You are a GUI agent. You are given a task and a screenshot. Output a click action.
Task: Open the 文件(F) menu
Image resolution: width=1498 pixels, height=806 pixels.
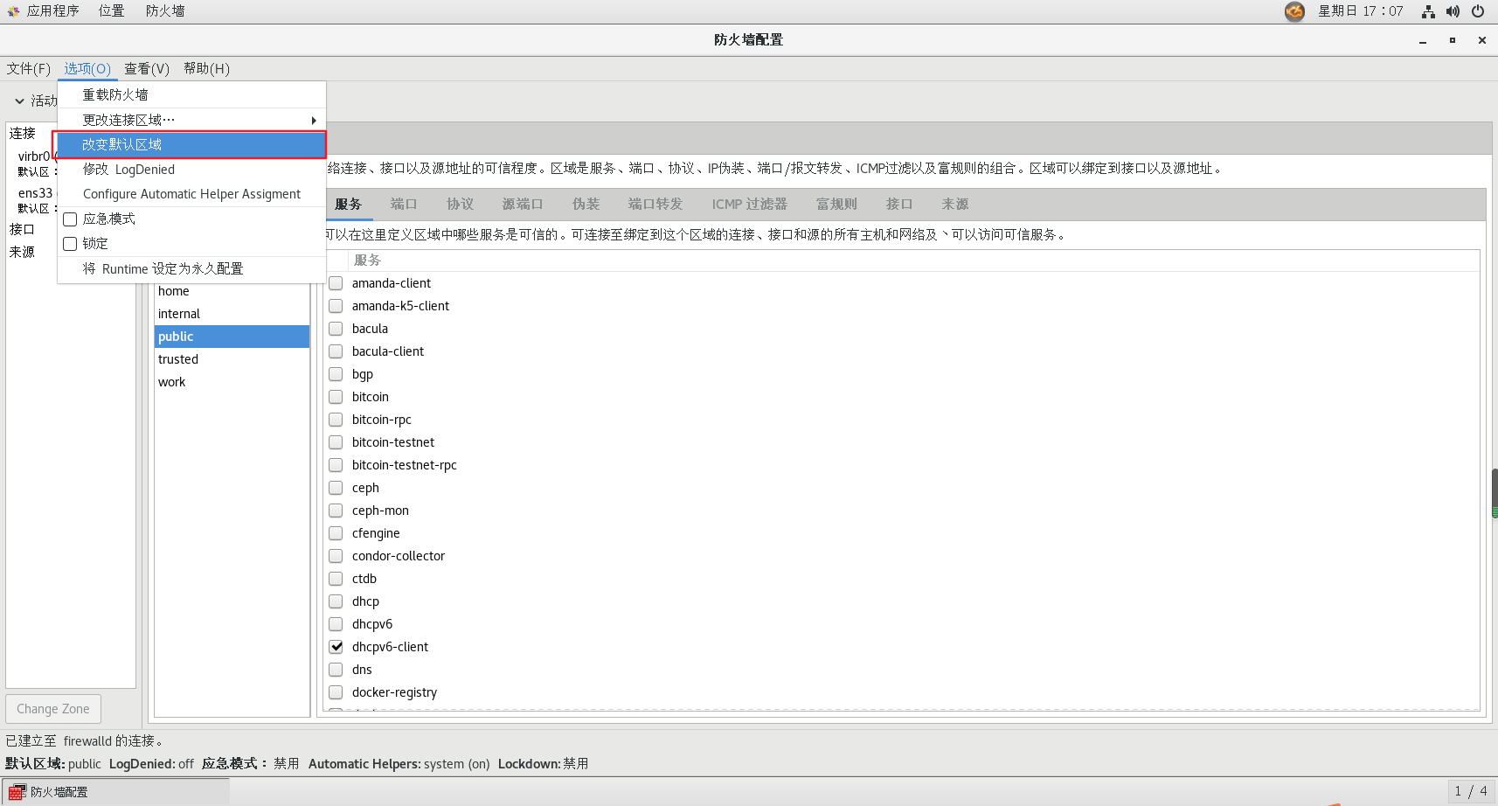pyautogui.click(x=29, y=68)
